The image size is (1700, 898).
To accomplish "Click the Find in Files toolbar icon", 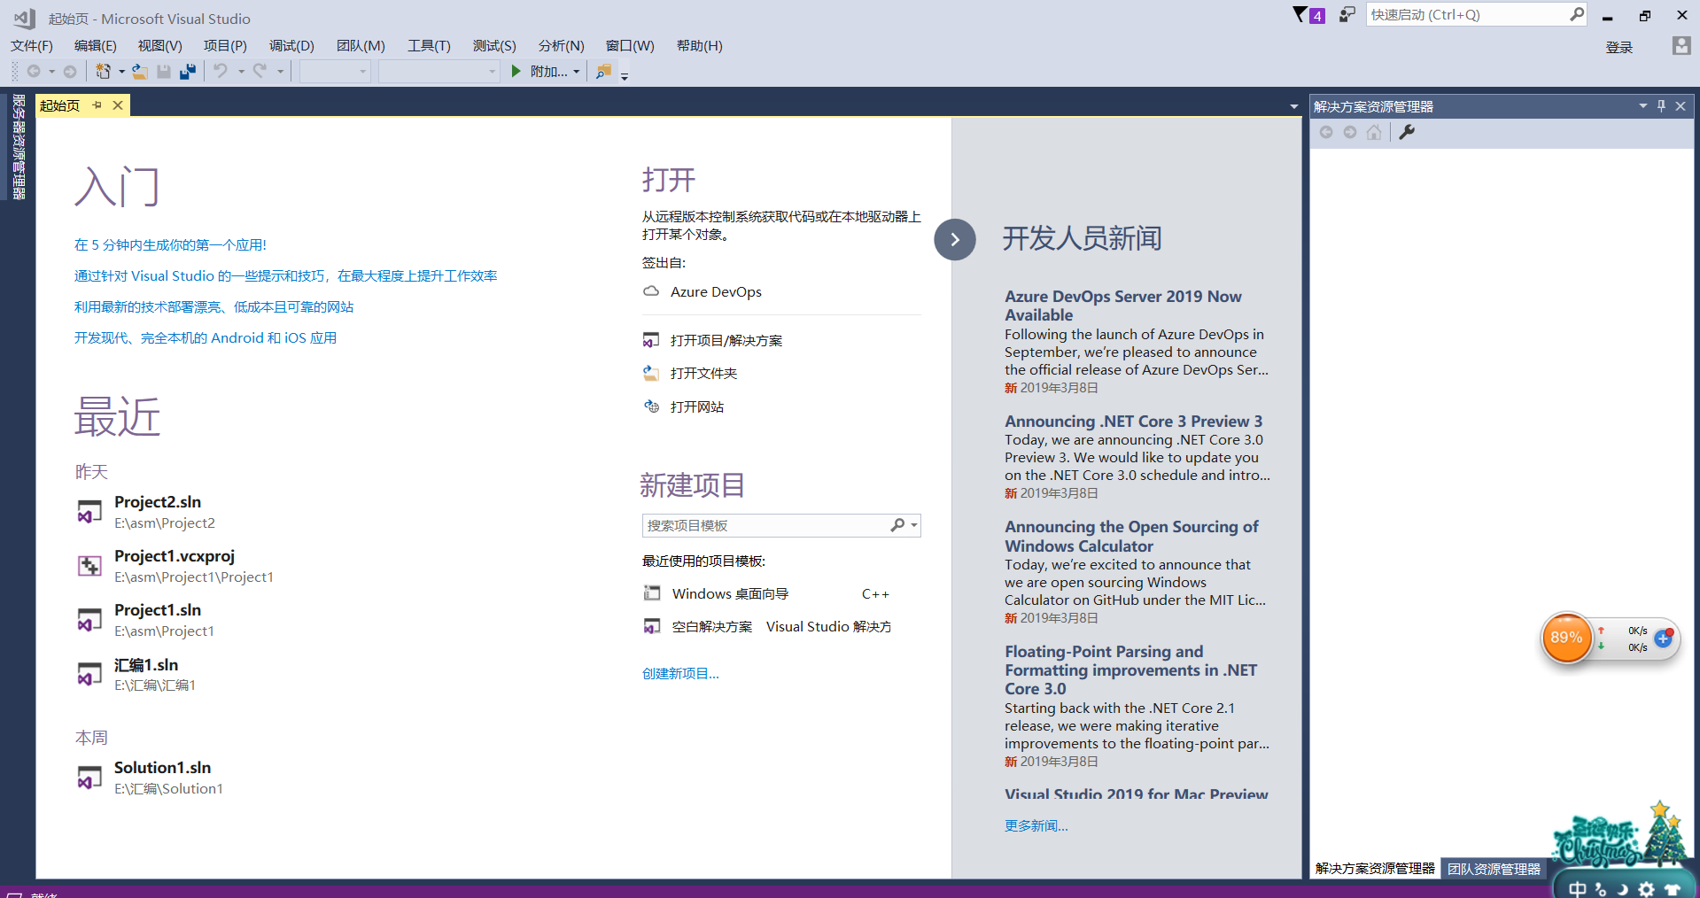I will tap(603, 72).
